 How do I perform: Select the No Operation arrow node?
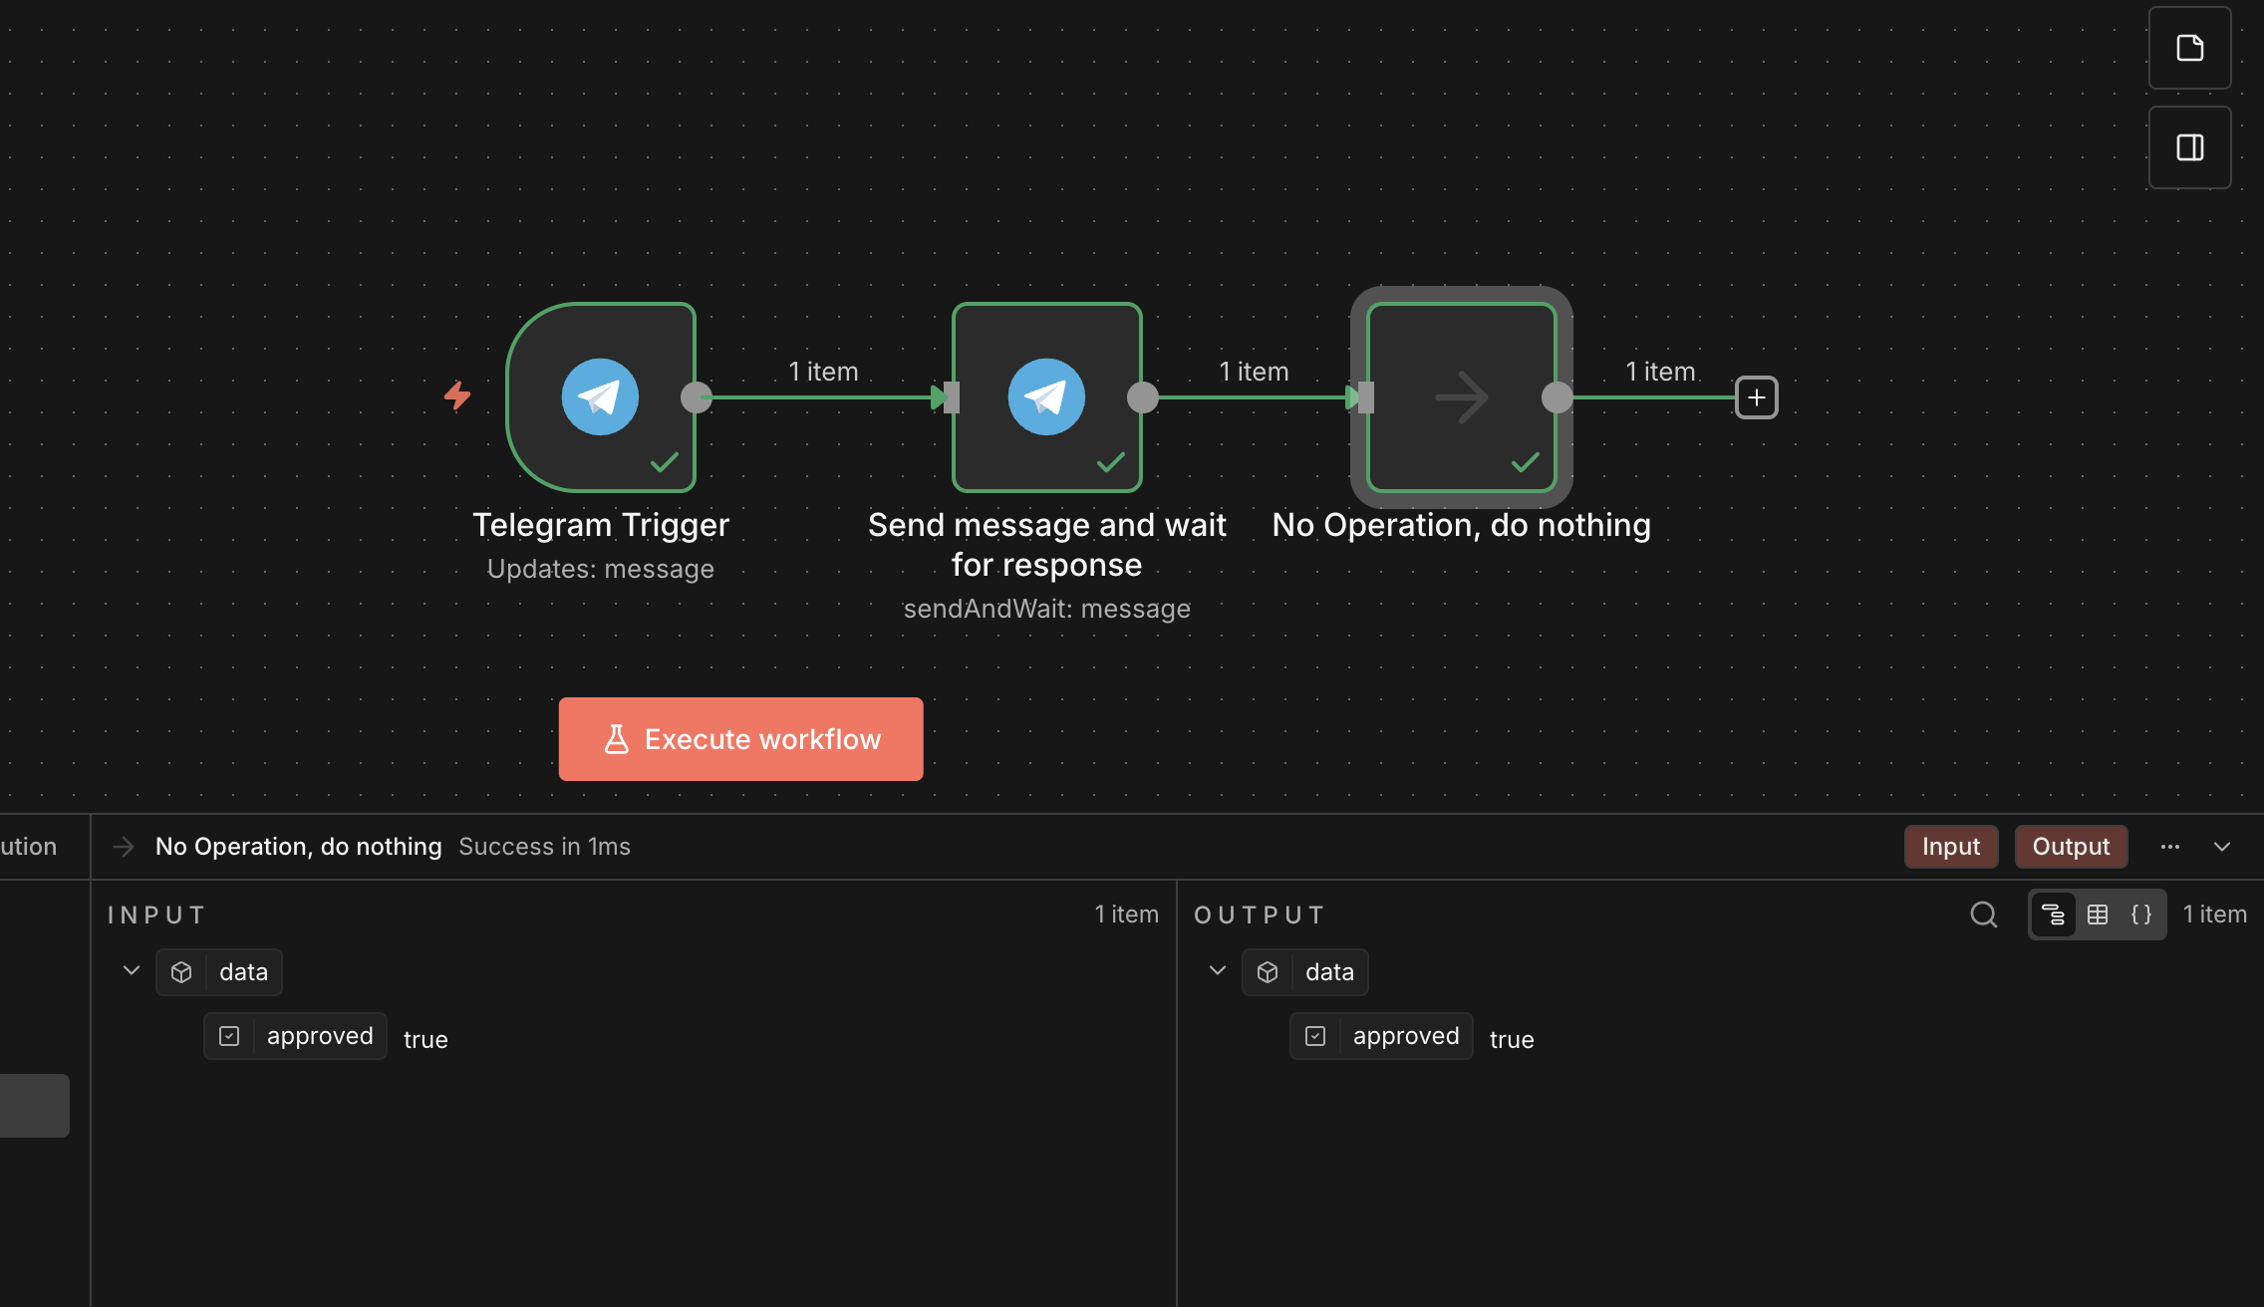click(1461, 396)
